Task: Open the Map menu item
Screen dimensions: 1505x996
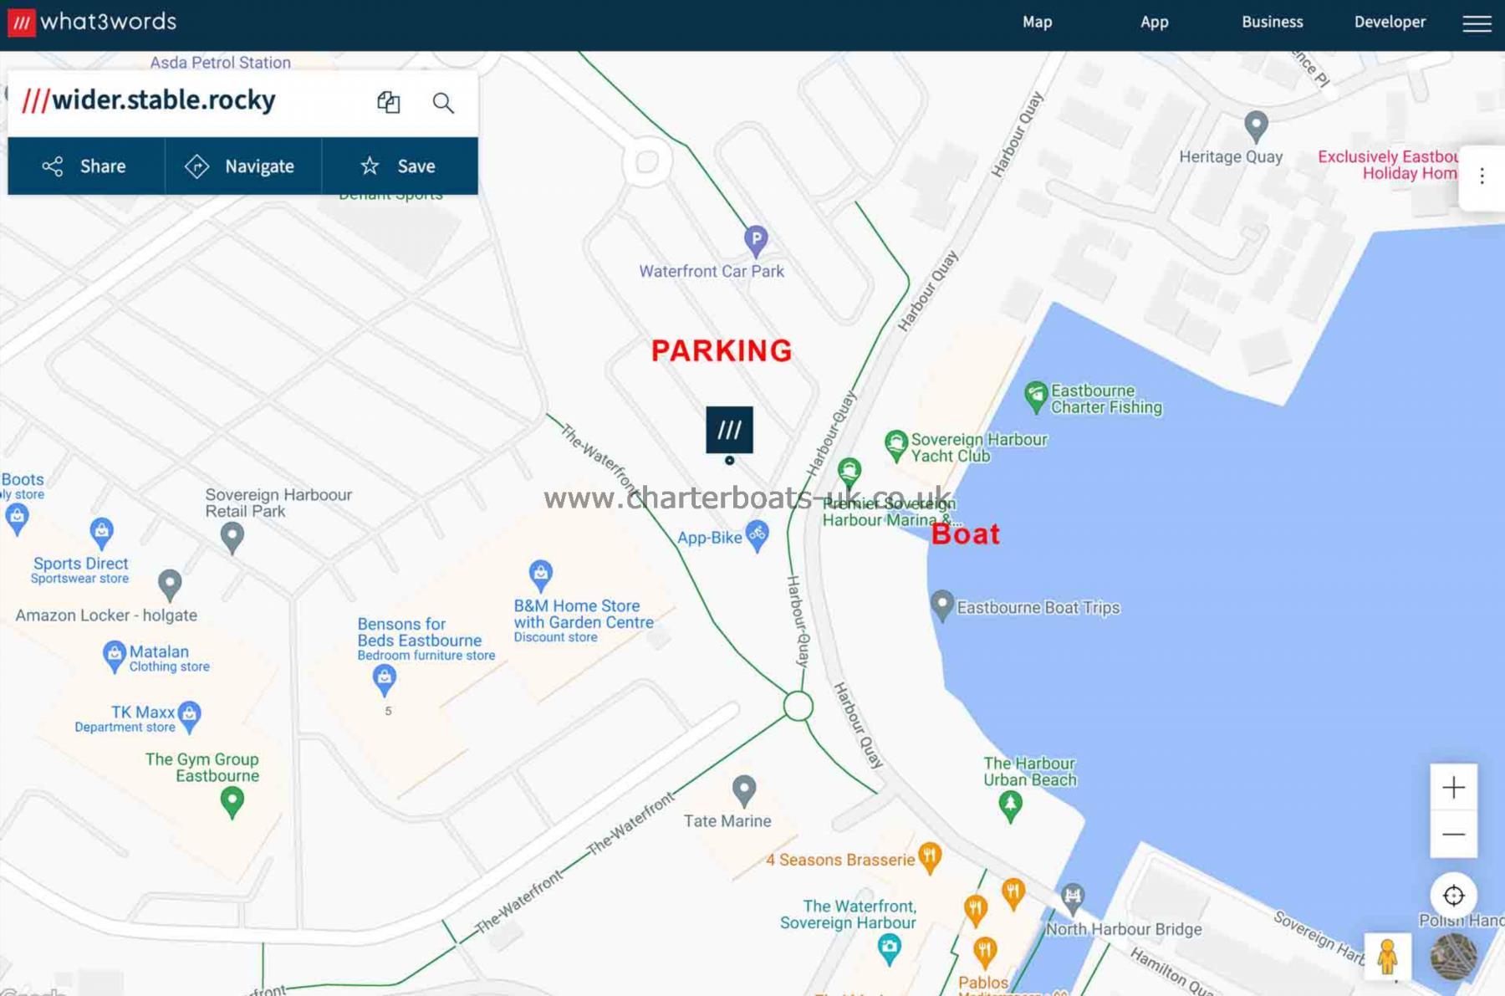Action: pos(1037,22)
